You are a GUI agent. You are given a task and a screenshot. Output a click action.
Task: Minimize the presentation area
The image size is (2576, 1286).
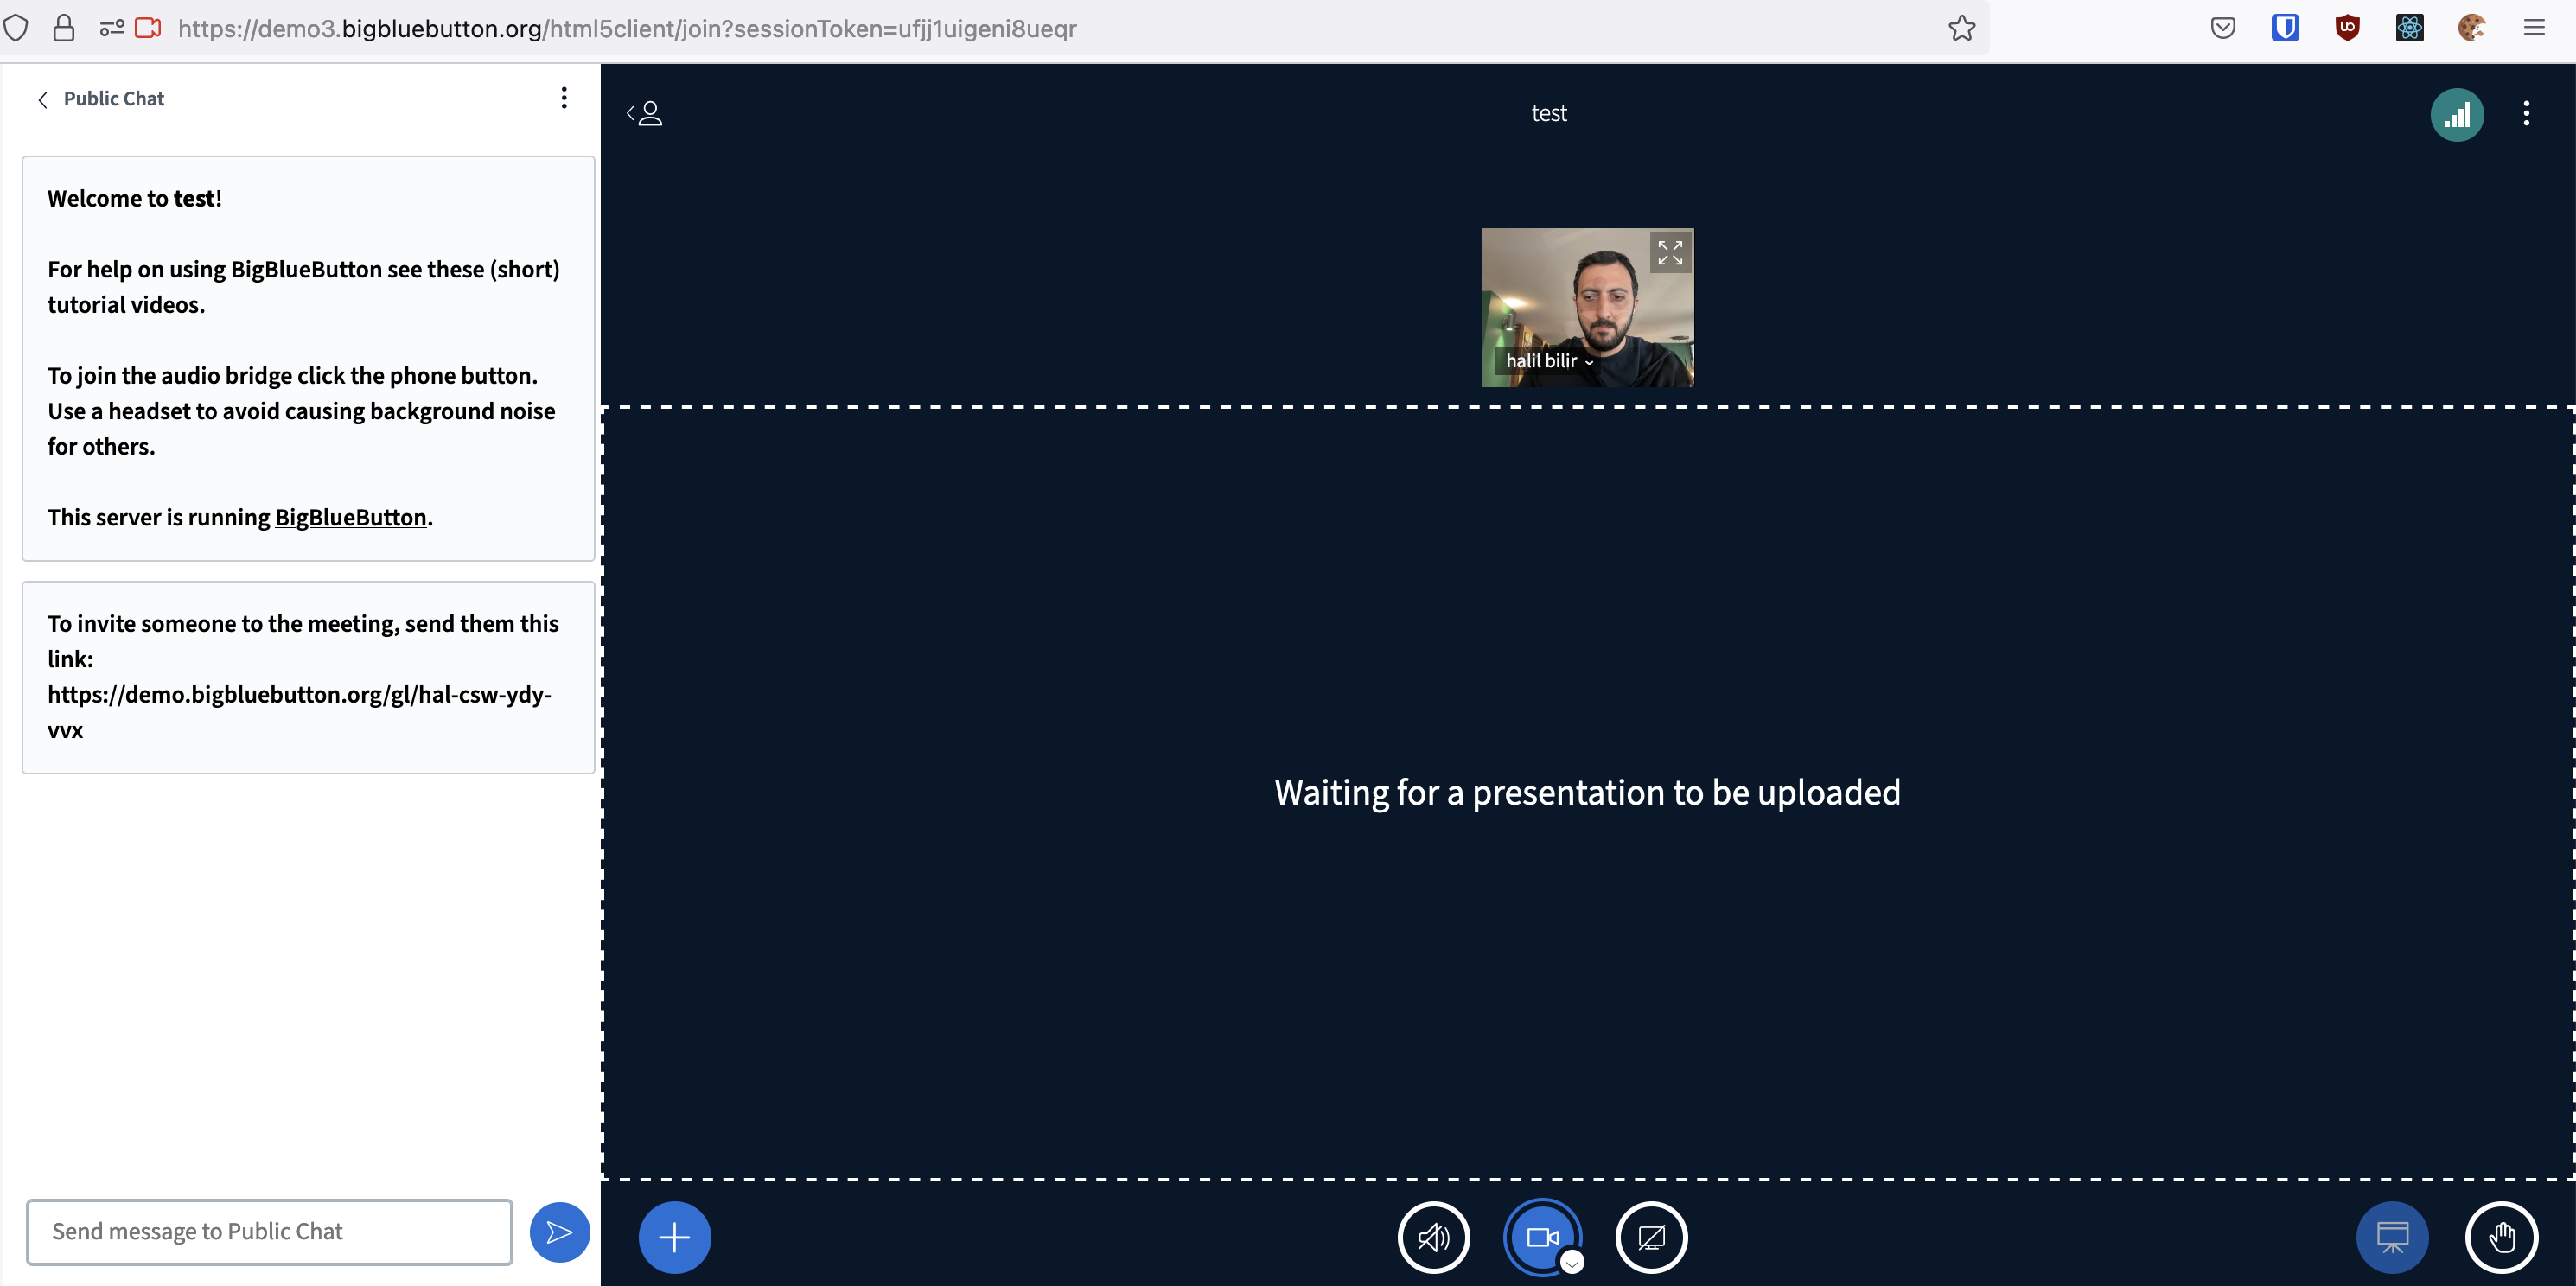pyautogui.click(x=2392, y=1237)
